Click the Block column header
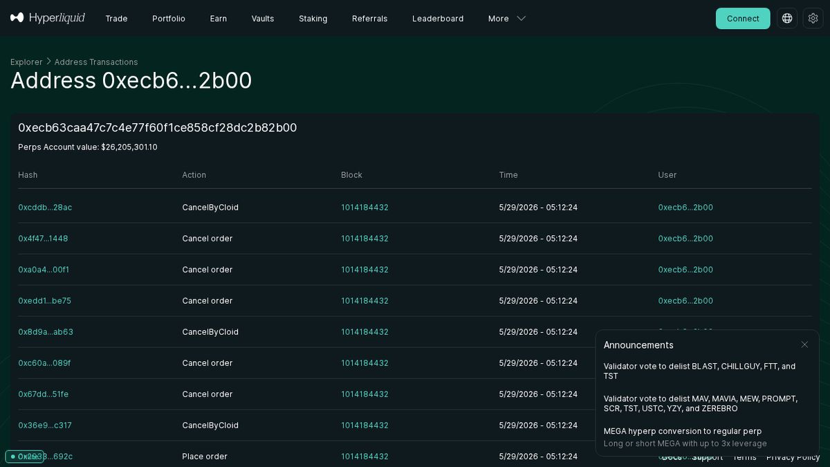The width and height of the screenshot is (830, 467). [351, 175]
